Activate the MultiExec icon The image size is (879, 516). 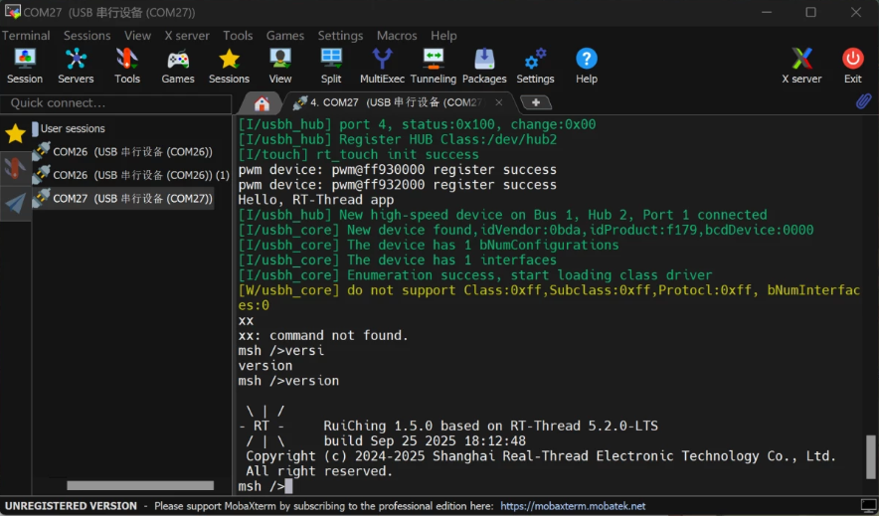coord(382,66)
